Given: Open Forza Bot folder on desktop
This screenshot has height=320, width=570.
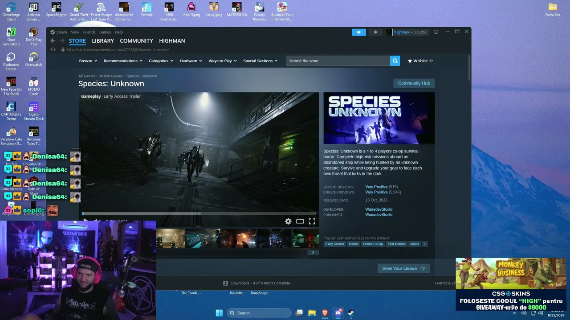Looking at the screenshot, I should pyautogui.click(x=553, y=10).
